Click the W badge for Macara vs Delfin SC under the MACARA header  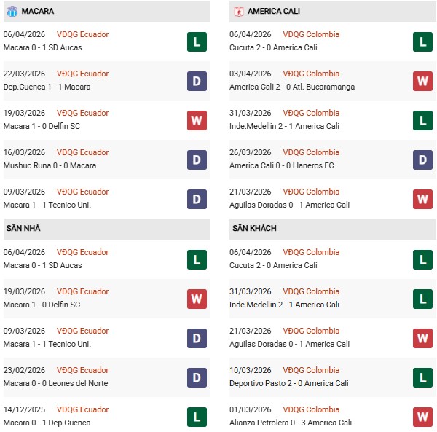point(197,120)
